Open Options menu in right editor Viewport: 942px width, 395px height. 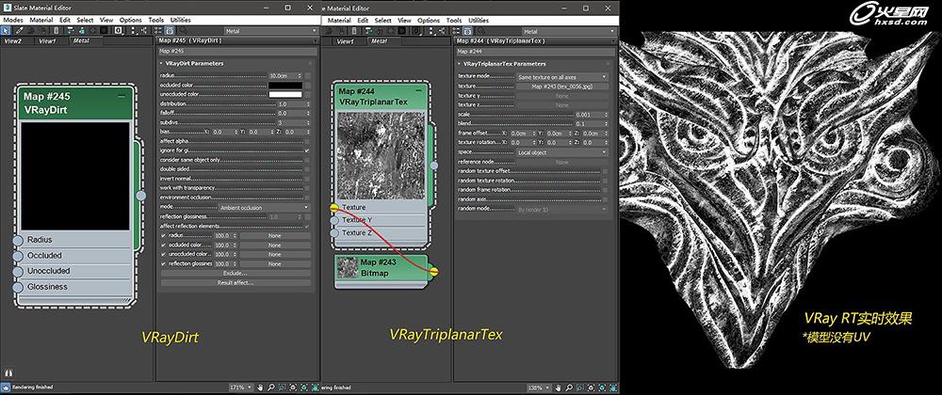429,20
